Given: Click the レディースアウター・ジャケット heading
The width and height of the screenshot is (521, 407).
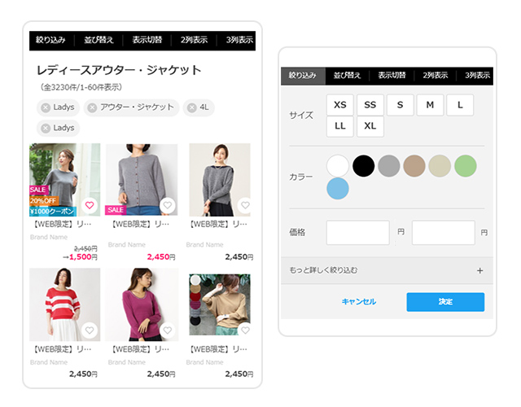Looking at the screenshot, I should (119, 70).
